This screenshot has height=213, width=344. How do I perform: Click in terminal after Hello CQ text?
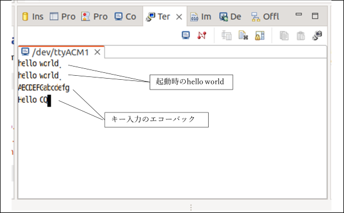tap(49, 100)
